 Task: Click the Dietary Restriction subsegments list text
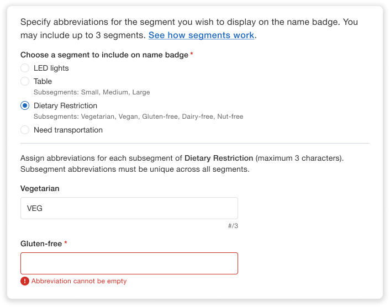click(x=138, y=117)
